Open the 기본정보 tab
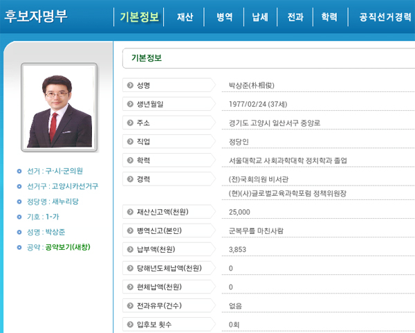 (x=139, y=17)
